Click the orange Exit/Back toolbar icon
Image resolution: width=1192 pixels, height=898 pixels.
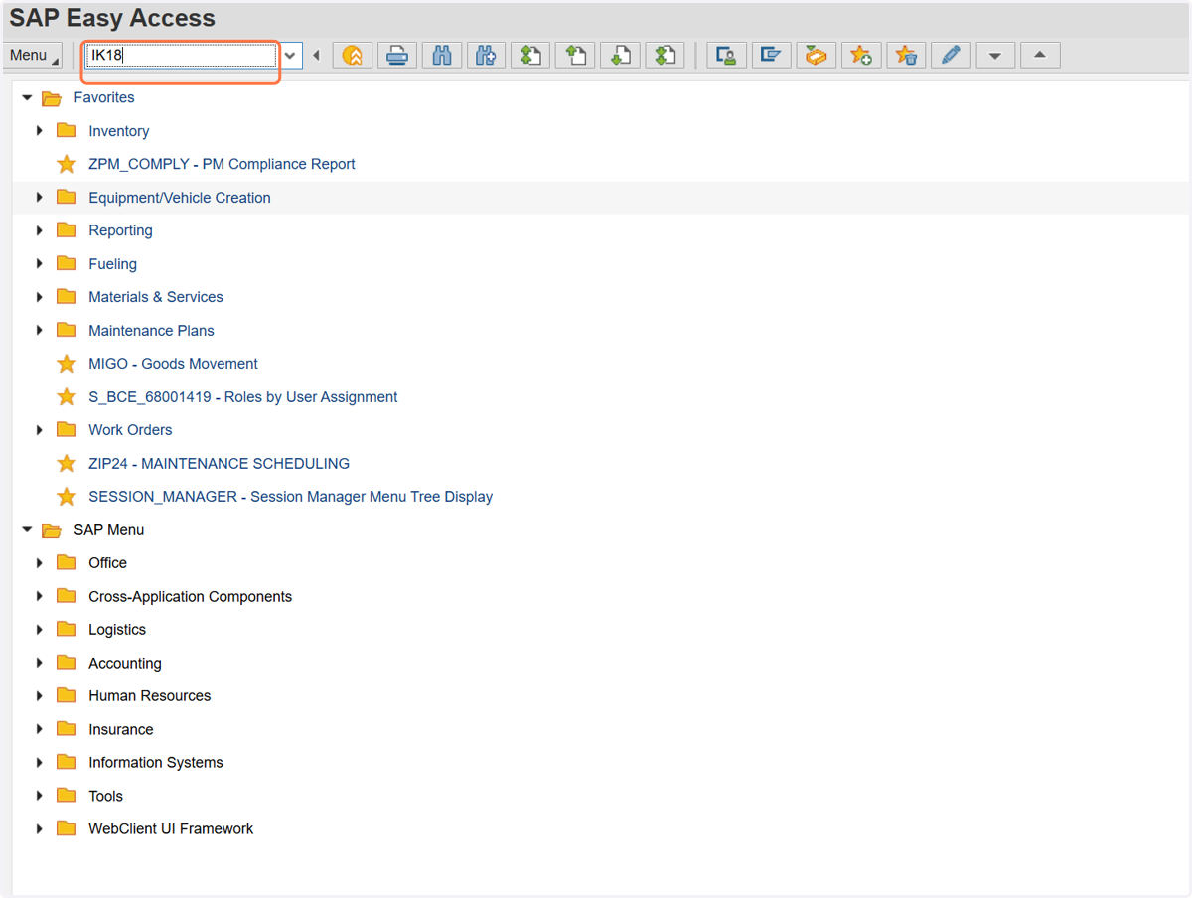coord(353,56)
